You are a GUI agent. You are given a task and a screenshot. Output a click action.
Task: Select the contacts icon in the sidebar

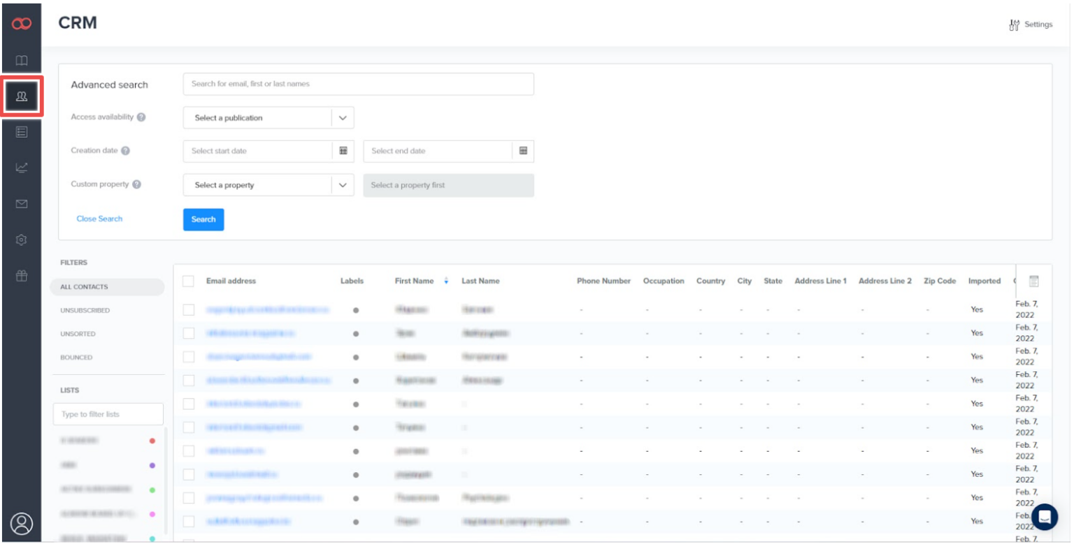point(21,97)
